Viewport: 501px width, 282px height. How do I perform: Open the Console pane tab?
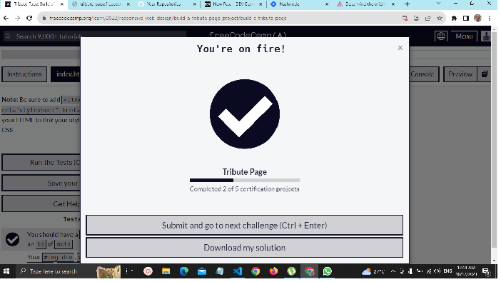pyautogui.click(x=424, y=74)
